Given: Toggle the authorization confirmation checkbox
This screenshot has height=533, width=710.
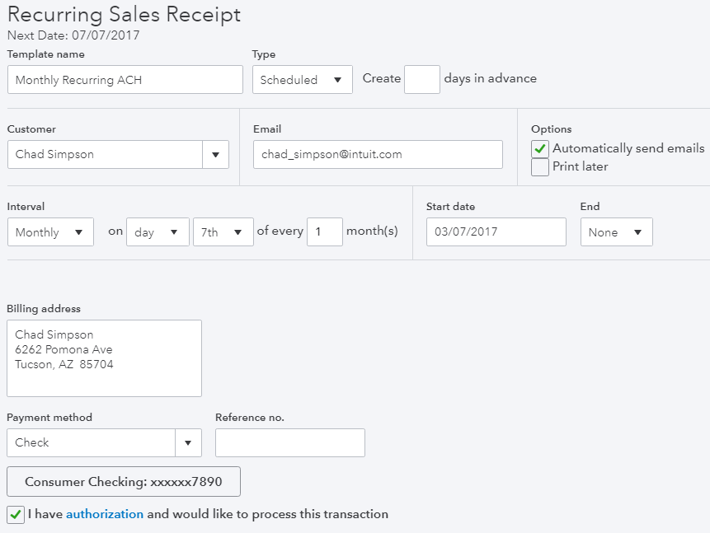Looking at the screenshot, I should coord(16,515).
